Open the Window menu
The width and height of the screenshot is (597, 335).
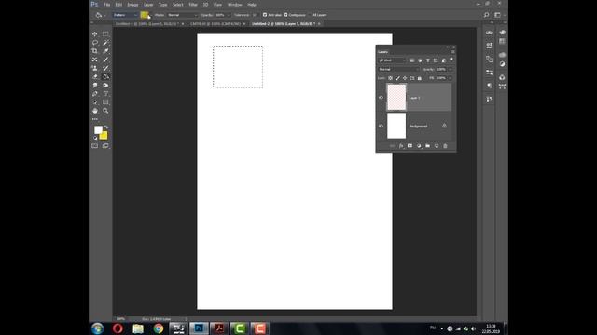click(234, 5)
